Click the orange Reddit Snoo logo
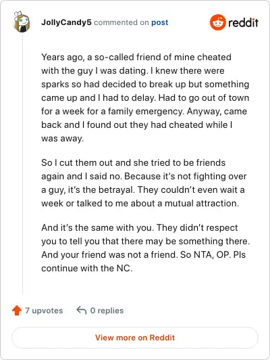The width and height of the screenshot is (270, 360). coord(217,22)
